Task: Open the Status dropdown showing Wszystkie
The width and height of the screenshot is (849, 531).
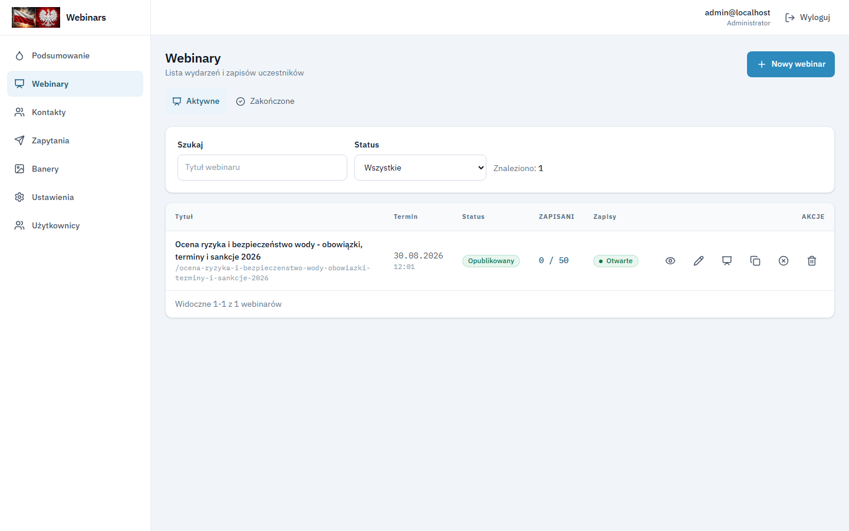Action: (x=420, y=168)
